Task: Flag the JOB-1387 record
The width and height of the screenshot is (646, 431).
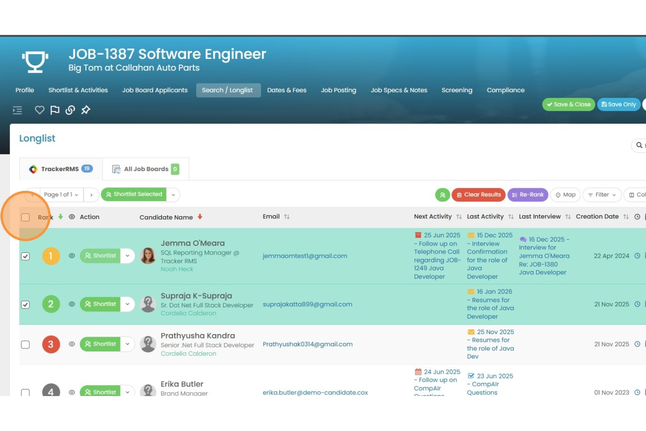Action: (x=55, y=110)
